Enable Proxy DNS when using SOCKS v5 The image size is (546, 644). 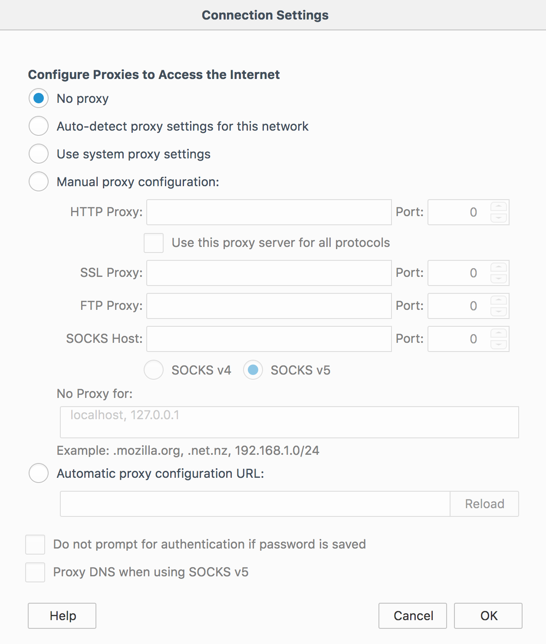point(35,572)
